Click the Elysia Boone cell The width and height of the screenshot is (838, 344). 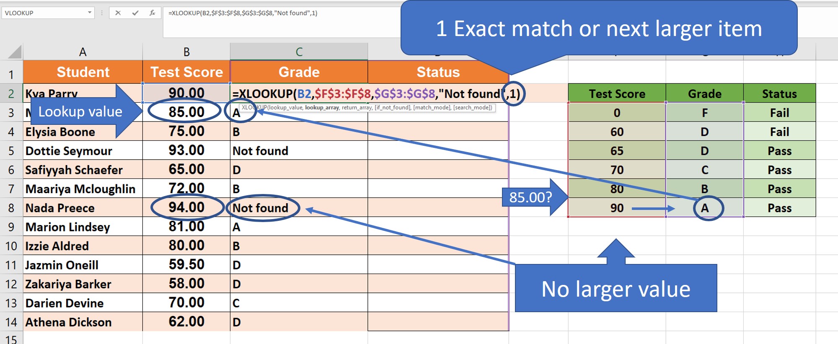(x=83, y=132)
